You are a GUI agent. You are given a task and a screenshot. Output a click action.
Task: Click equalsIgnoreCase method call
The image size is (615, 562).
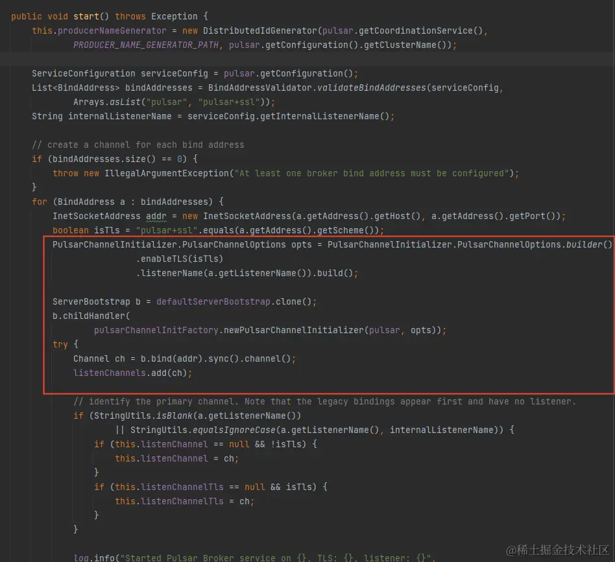[x=234, y=430]
